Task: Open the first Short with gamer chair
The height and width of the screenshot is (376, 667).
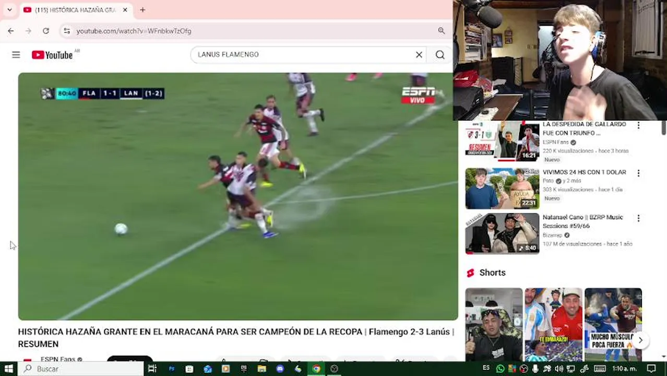Action: pos(494,324)
